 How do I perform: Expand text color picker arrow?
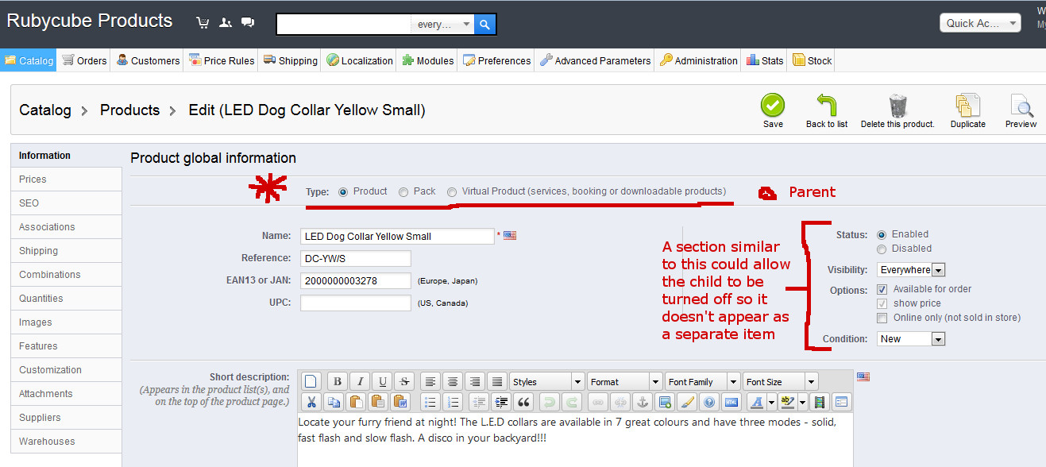pyautogui.click(x=770, y=402)
